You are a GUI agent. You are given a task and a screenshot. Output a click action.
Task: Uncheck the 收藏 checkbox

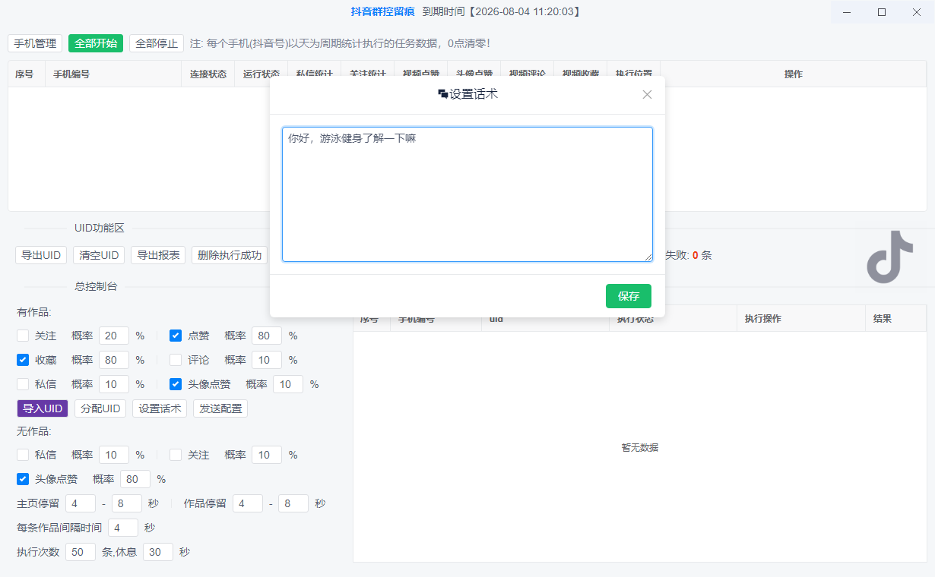click(23, 360)
